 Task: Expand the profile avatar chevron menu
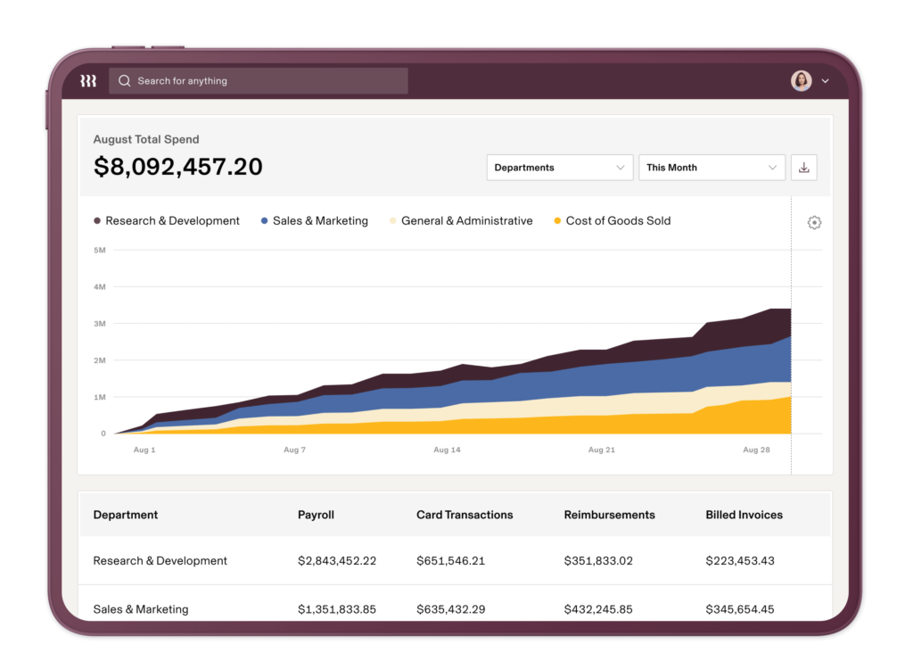pos(825,80)
